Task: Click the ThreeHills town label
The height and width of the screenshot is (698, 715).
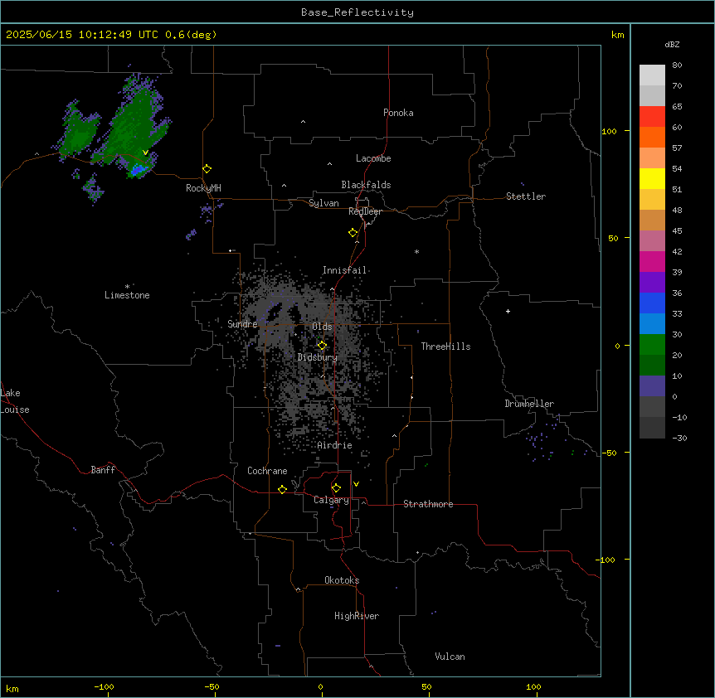Action: click(445, 347)
